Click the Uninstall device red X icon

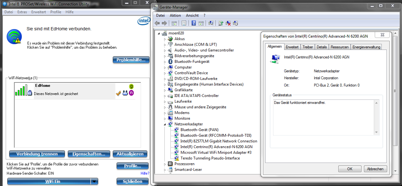point(228,23)
